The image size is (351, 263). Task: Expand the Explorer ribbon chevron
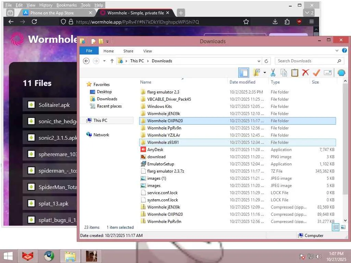pyautogui.click(x=337, y=51)
